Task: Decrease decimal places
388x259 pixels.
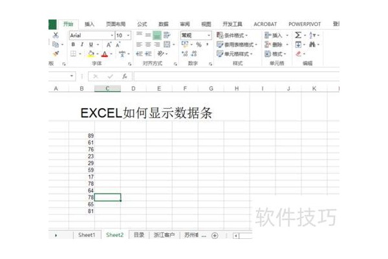Action: (x=194, y=54)
